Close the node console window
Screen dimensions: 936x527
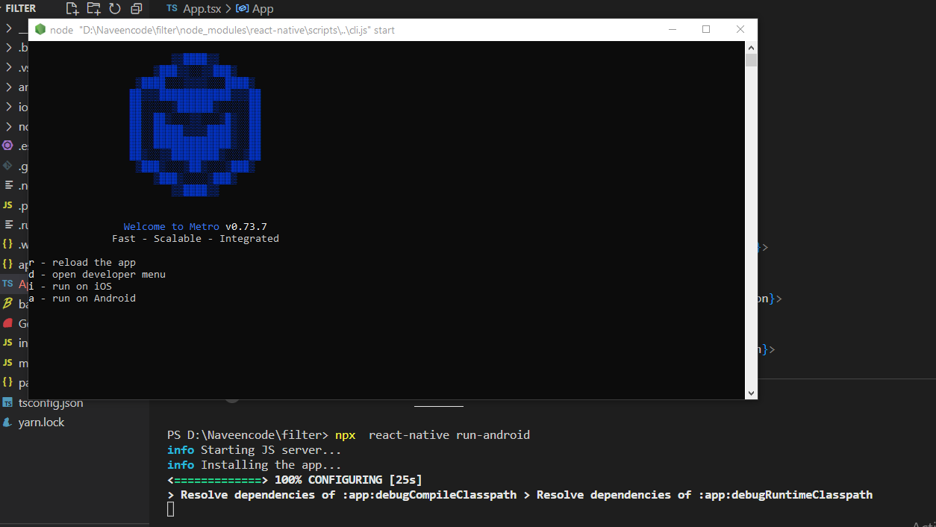pyautogui.click(x=740, y=30)
